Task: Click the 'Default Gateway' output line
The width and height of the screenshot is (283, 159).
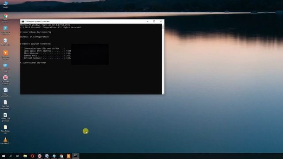Action: [47, 58]
